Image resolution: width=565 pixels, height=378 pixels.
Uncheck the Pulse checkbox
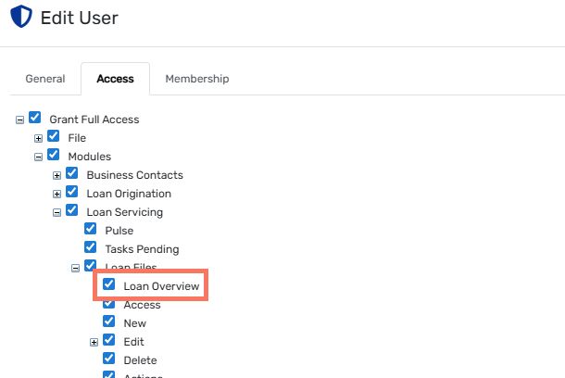coord(91,230)
